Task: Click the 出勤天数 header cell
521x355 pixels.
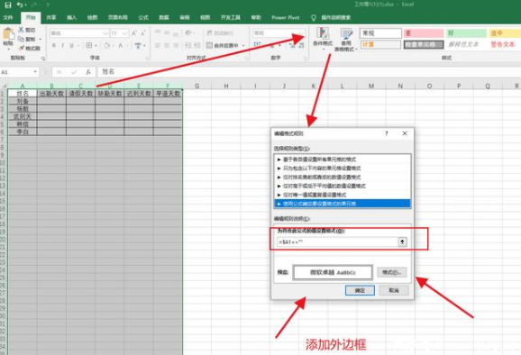Action: tap(51, 94)
